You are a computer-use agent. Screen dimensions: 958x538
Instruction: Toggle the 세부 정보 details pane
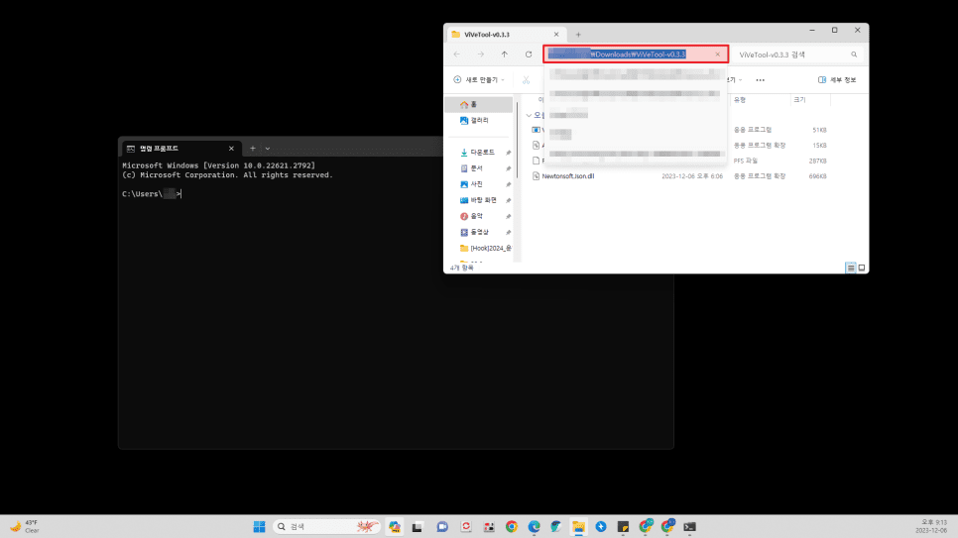(837, 80)
